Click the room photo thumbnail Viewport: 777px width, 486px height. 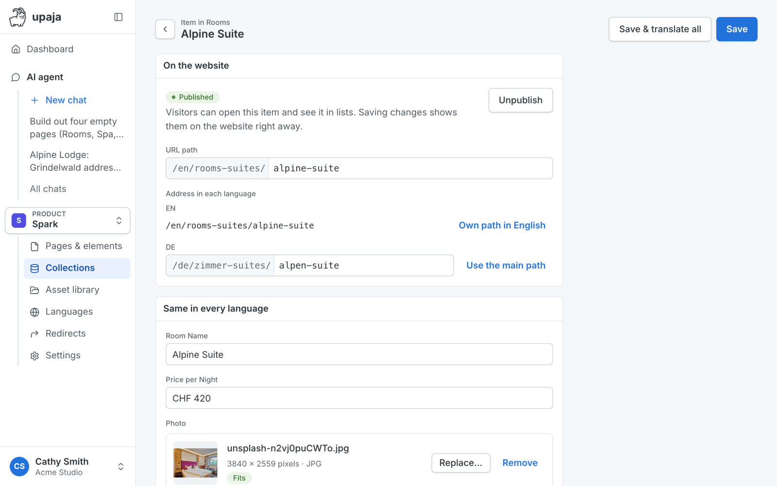196,463
